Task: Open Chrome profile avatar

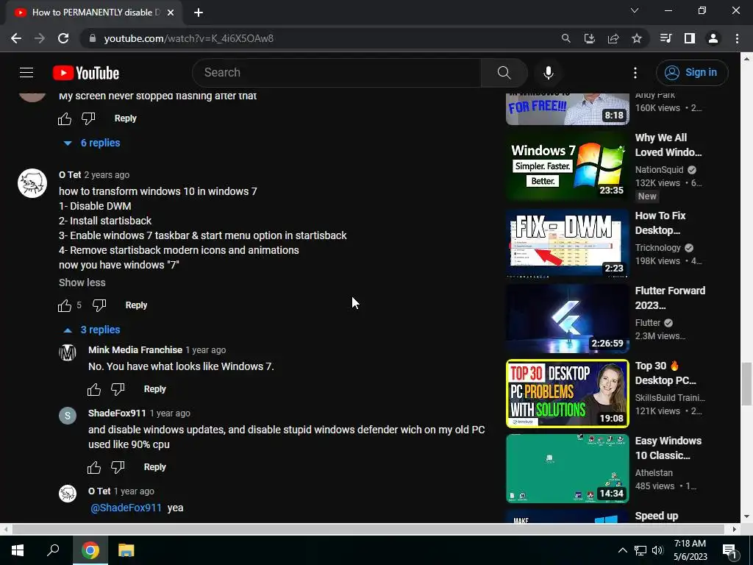Action: pos(713,38)
